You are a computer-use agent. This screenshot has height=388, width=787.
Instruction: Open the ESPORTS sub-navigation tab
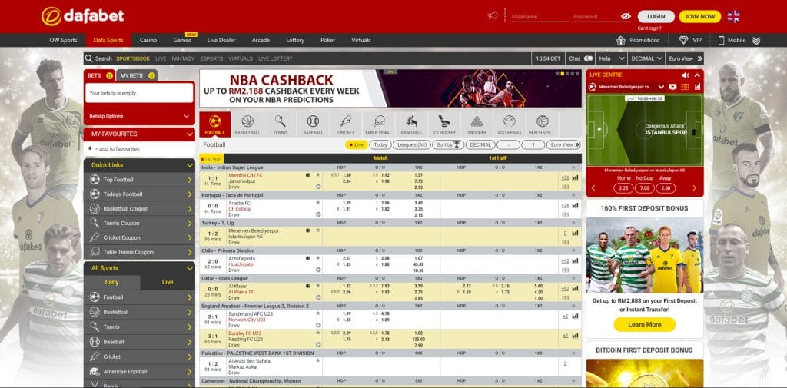pyautogui.click(x=211, y=58)
